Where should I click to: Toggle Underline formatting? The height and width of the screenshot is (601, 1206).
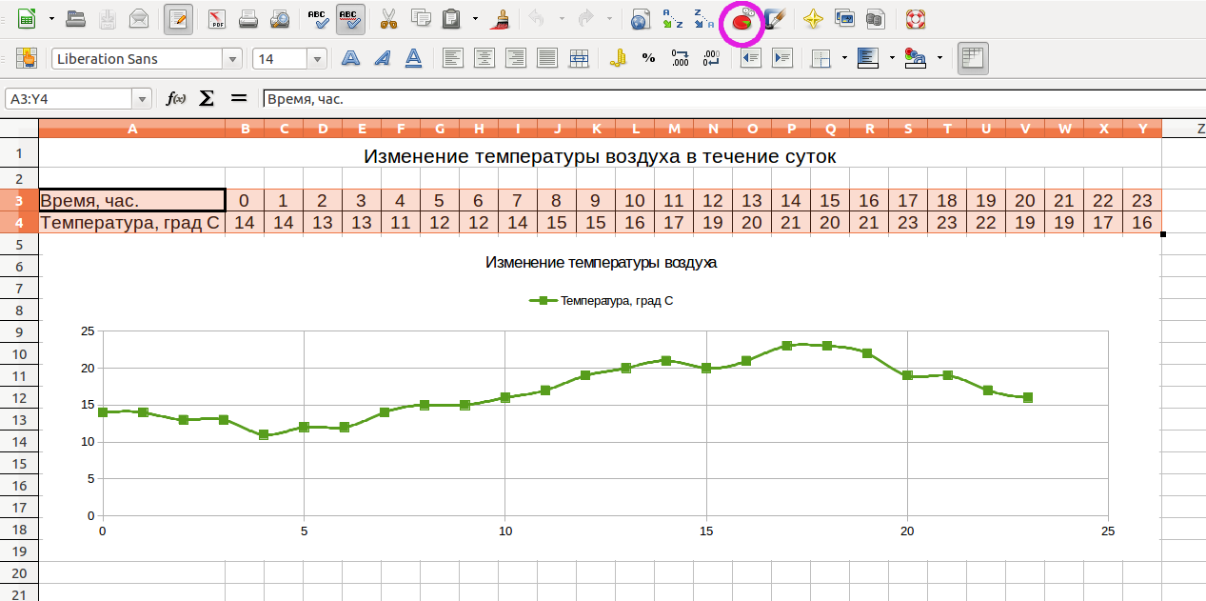pos(413,58)
